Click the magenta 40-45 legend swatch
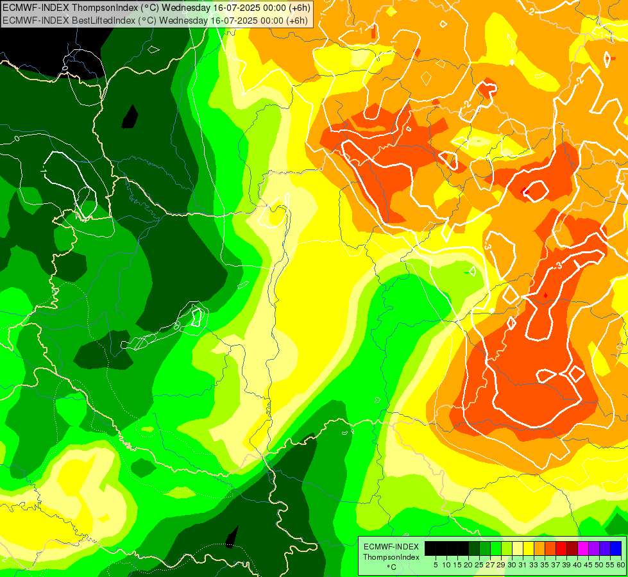Screen dimensions: 628x577 point(583,548)
